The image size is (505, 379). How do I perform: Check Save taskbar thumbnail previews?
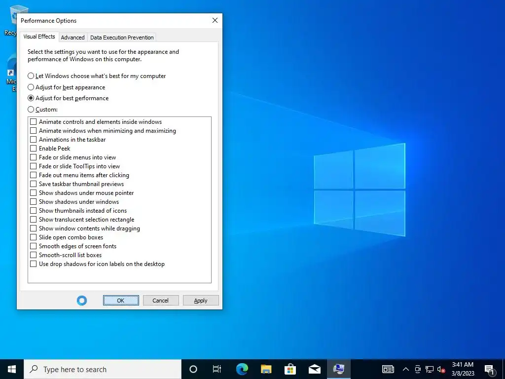point(33,184)
